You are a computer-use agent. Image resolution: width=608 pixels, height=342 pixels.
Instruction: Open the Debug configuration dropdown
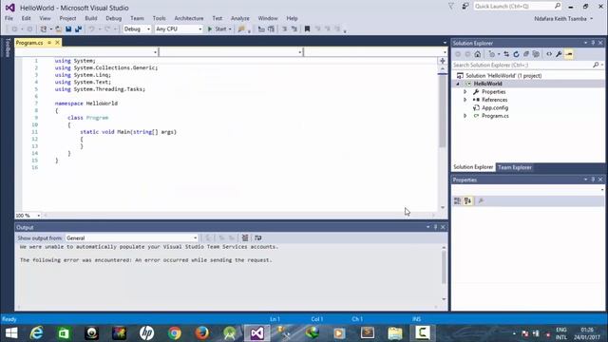point(137,29)
